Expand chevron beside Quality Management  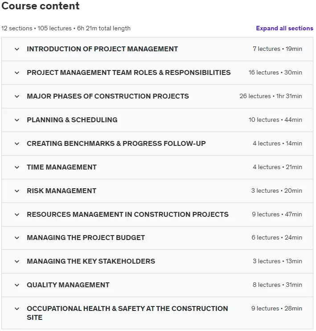click(17, 285)
